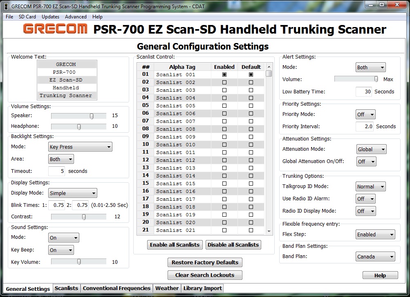Select Scanlist 004 alpha tag cell
The height and width of the screenshot is (297, 410).
pyautogui.click(x=182, y=98)
